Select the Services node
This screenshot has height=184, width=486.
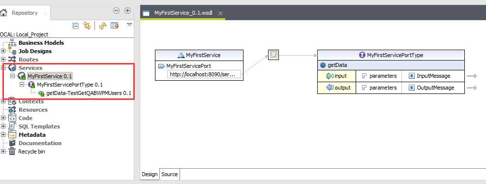(x=30, y=68)
